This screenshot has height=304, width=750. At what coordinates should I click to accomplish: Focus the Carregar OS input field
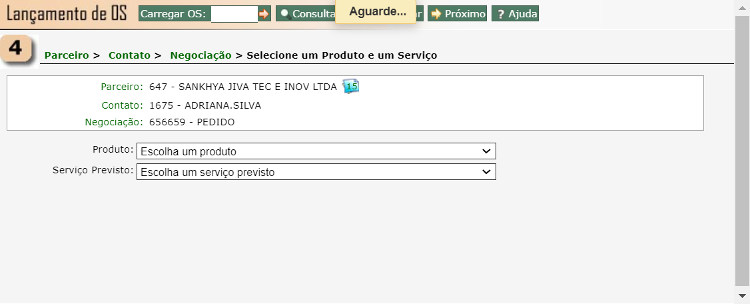(234, 14)
